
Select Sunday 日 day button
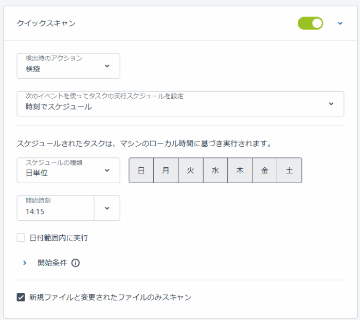coord(141,170)
